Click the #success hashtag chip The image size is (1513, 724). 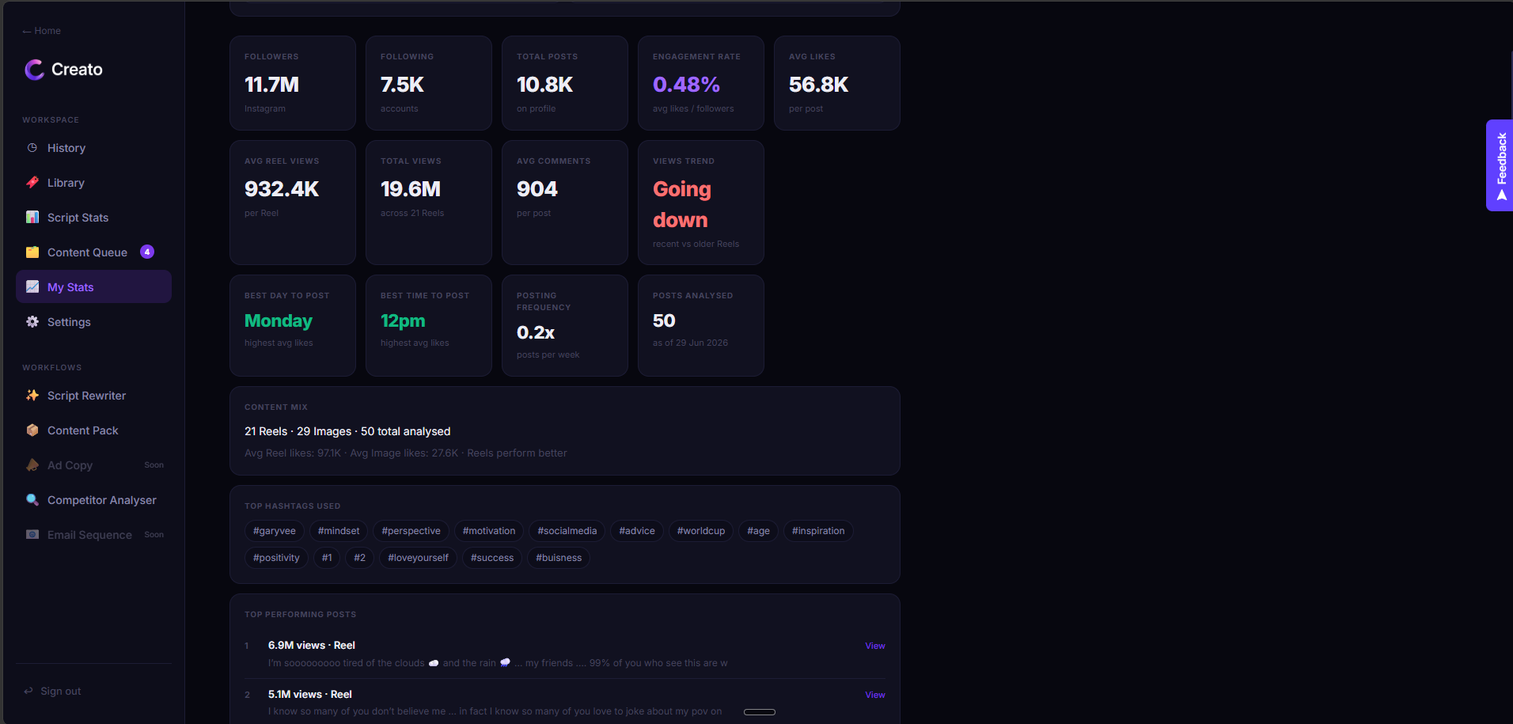(x=492, y=558)
